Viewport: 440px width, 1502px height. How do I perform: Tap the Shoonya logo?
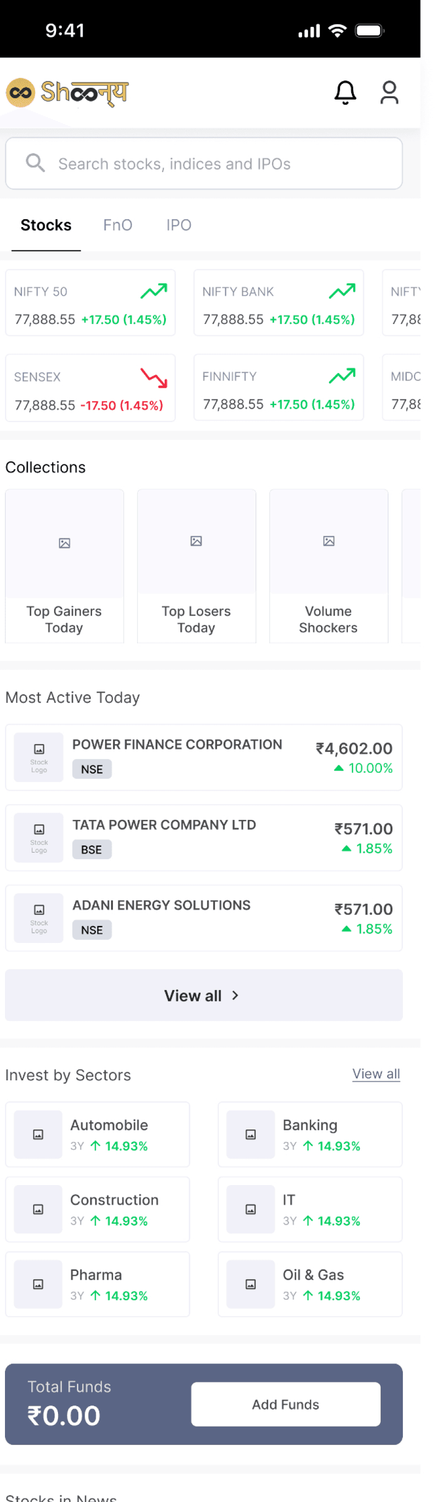coord(67,93)
